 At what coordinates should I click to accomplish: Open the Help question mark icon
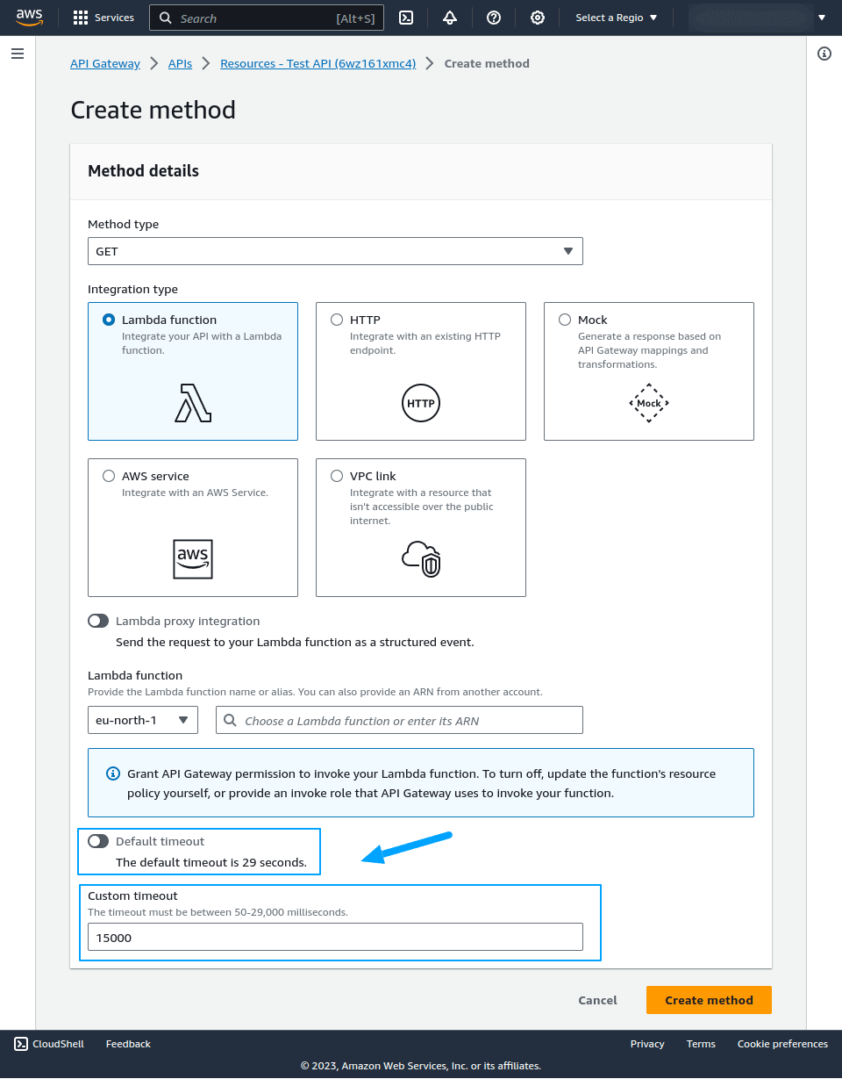(494, 18)
